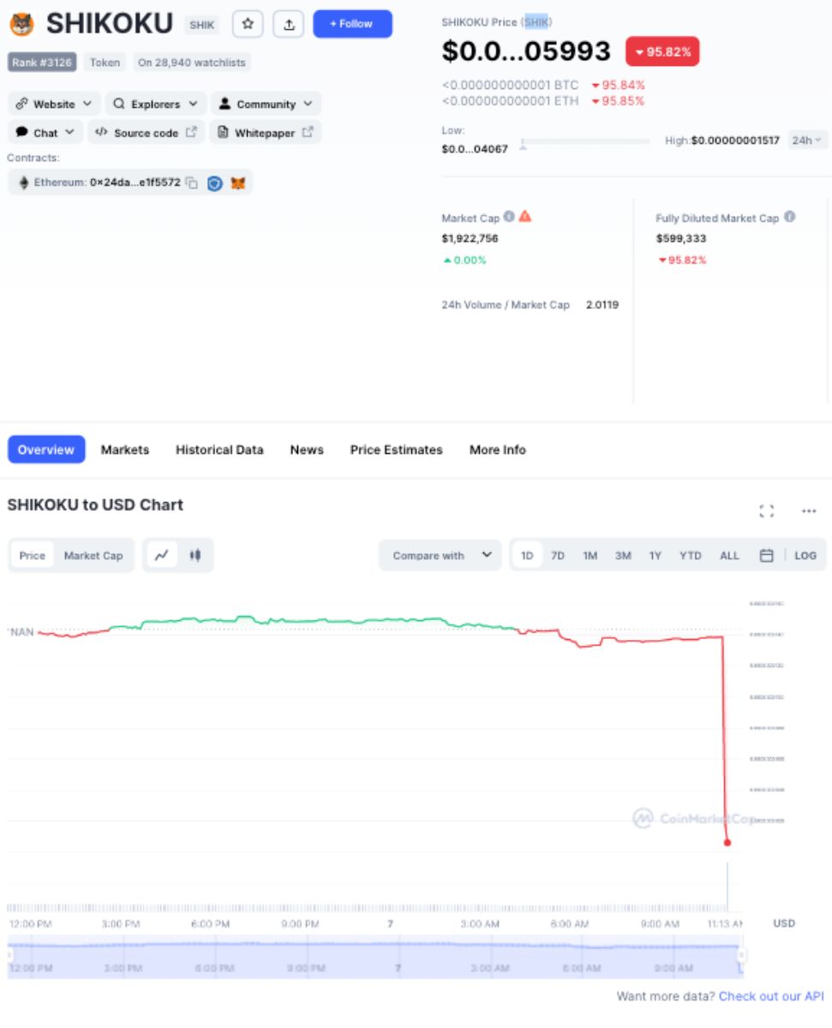
Task: Click the Low/High price range slider
Action: click(585, 141)
